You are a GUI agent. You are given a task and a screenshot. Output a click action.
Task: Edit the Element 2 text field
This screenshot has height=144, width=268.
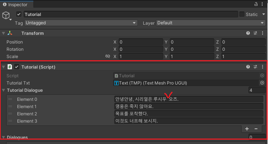(x=189, y=114)
